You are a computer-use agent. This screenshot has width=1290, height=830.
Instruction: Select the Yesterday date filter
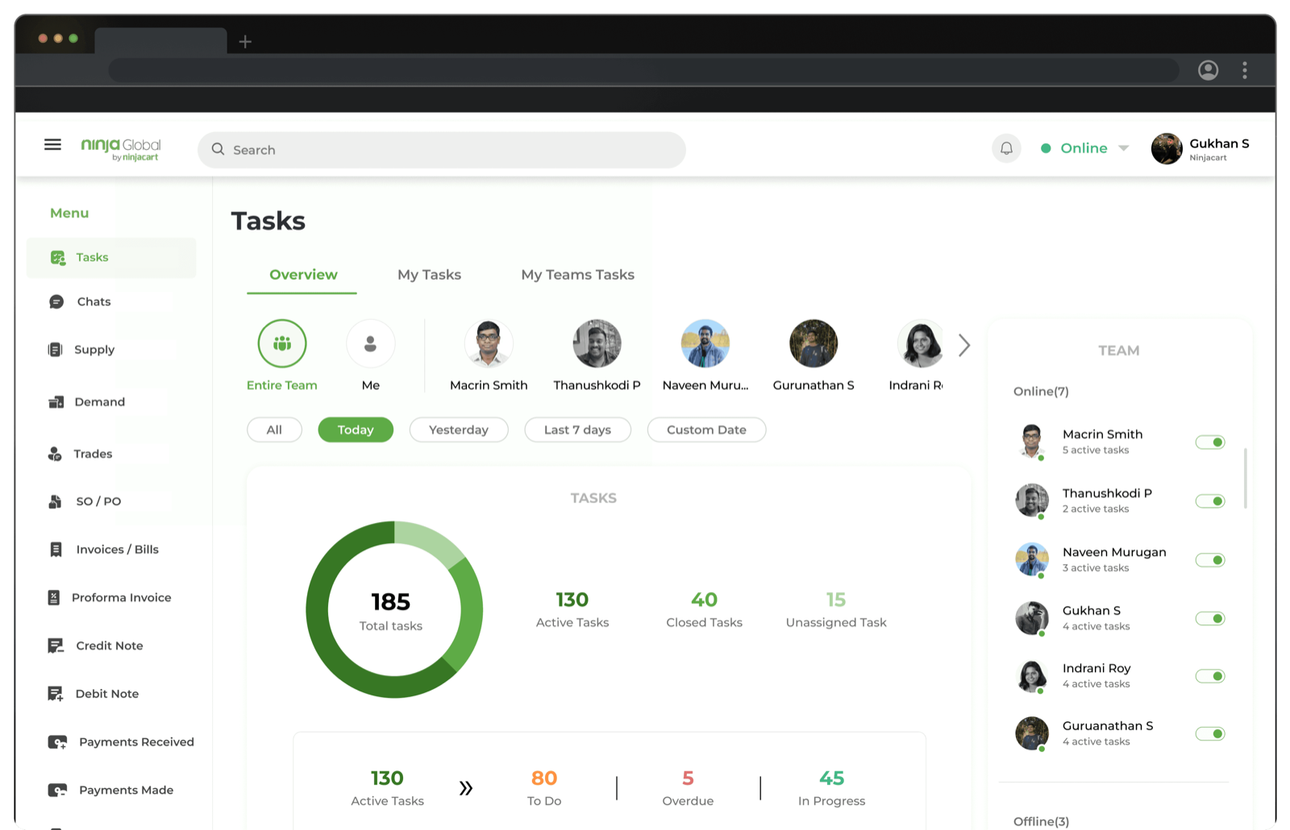pyautogui.click(x=459, y=430)
